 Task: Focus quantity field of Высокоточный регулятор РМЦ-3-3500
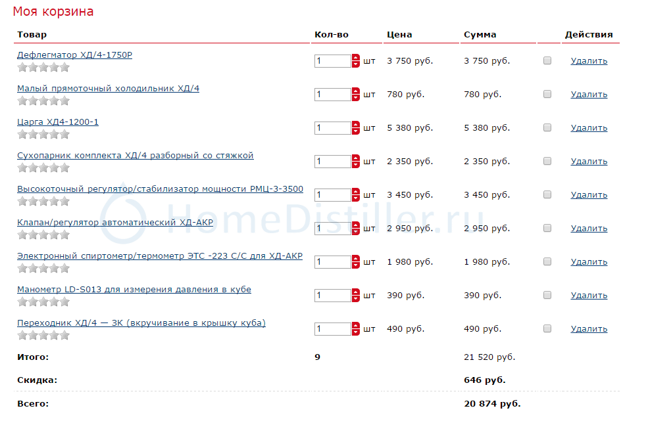(x=333, y=195)
